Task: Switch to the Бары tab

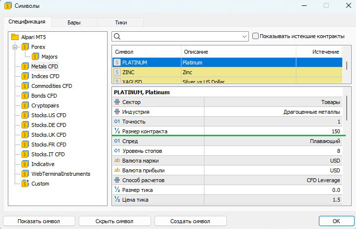Action: [74, 22]
